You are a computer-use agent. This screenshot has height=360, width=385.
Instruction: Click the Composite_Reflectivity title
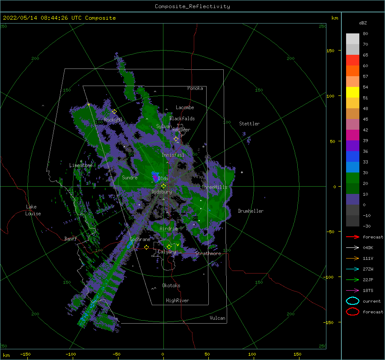pyautogui.click(x=192, y=6)
